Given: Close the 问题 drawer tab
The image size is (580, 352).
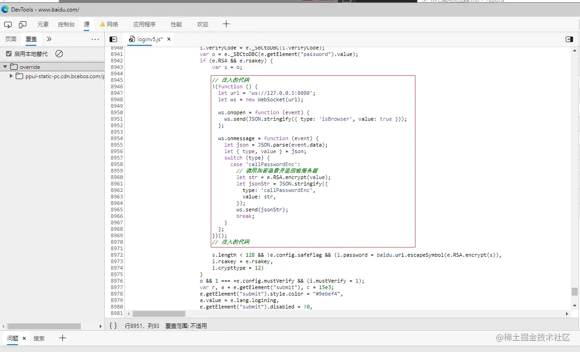Looking at the screenshot, I should (24, 338).
